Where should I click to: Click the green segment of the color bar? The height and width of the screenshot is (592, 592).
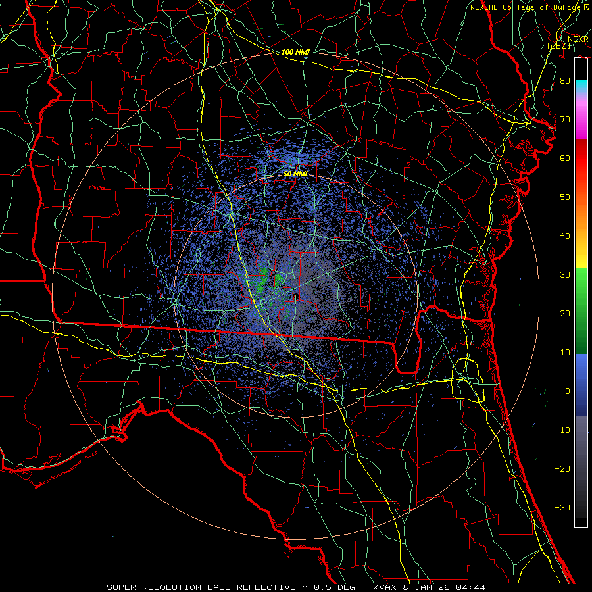[x=581, y=310]
